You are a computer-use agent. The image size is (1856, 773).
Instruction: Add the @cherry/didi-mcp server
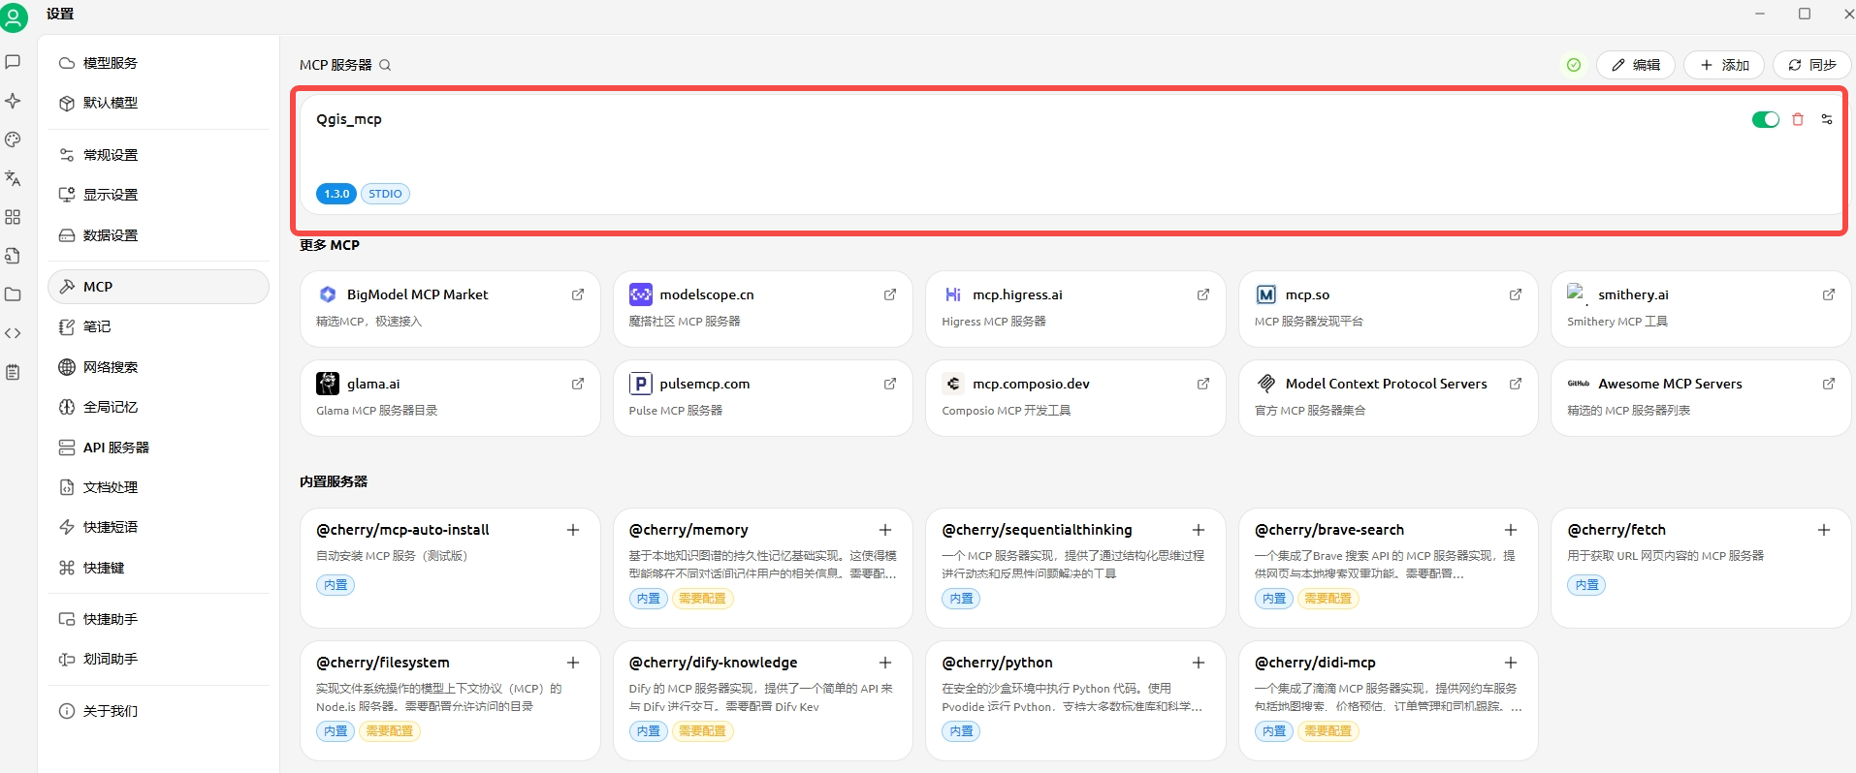(1511, 663)
